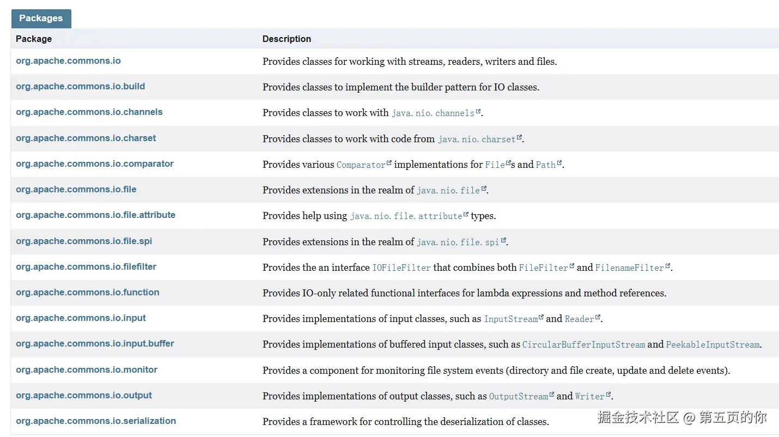The width and height of the screenshot is (779, 437).
Task: Open org.apache.commons.io.channels package link
Action: (x=89, y=112)
